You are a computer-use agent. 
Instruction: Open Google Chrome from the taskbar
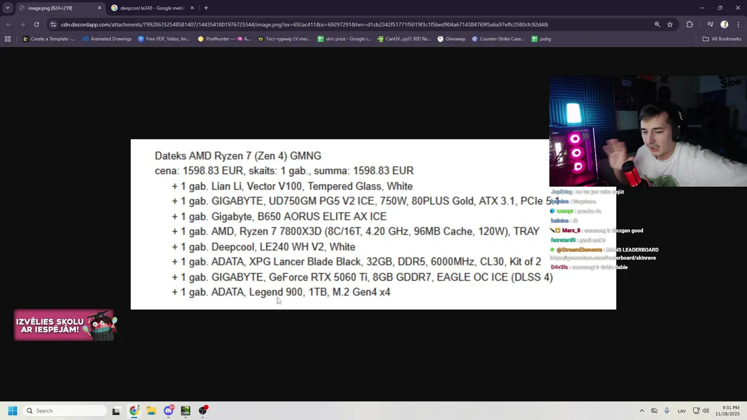pyautogui.click(x=134, y=411)
